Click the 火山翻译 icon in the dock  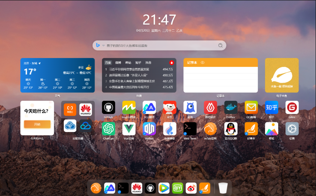[110, 188]
